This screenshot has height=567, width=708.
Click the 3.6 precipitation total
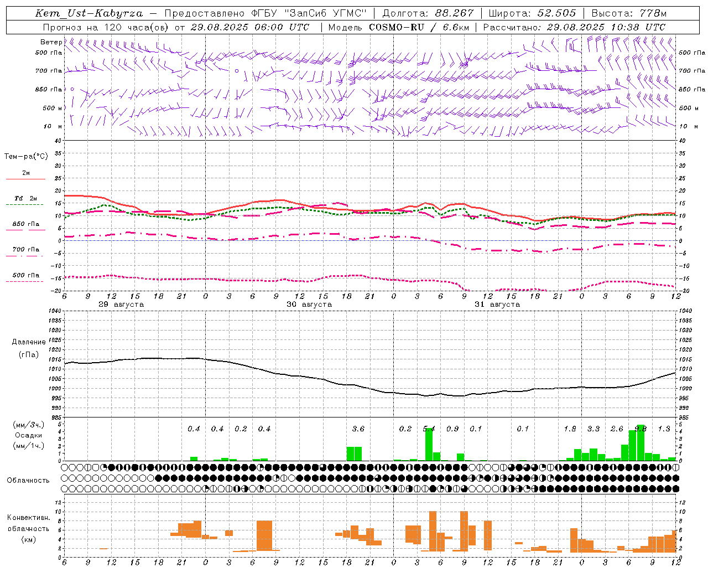click(358, 429)
